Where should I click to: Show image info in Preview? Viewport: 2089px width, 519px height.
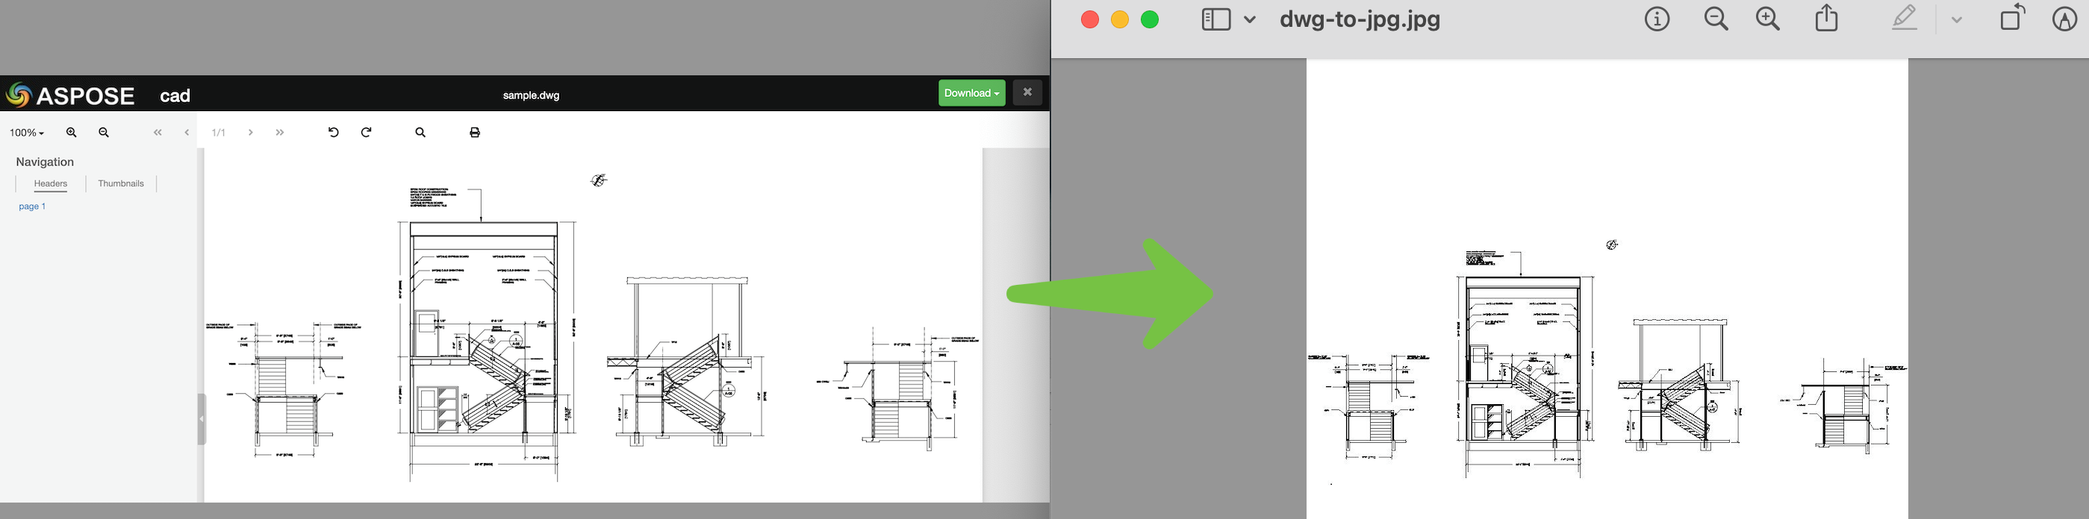(x=1657, y=19)
